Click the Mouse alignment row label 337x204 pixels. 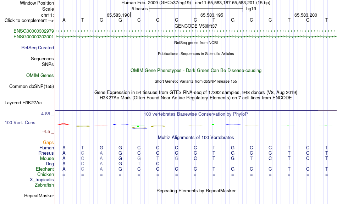point(47,159)
